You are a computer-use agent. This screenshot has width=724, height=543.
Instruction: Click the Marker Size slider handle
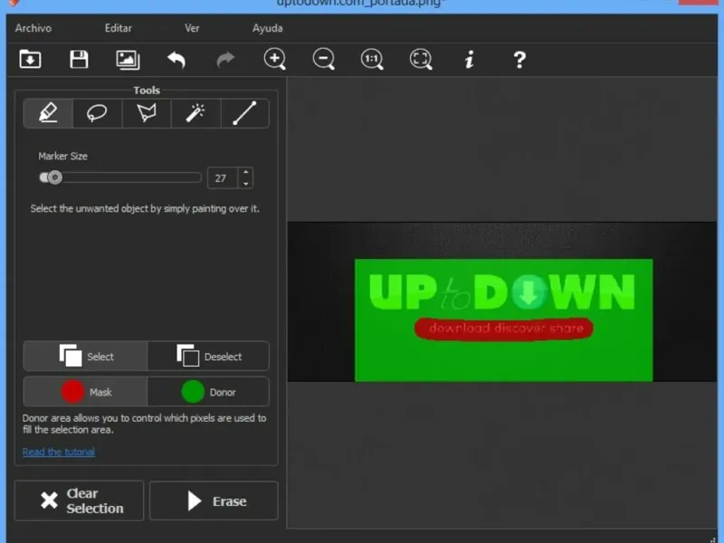(54, 177)
